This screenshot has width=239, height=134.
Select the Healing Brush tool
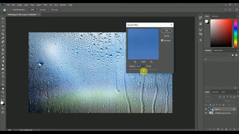pyautogui.click(x=3, y=42)
